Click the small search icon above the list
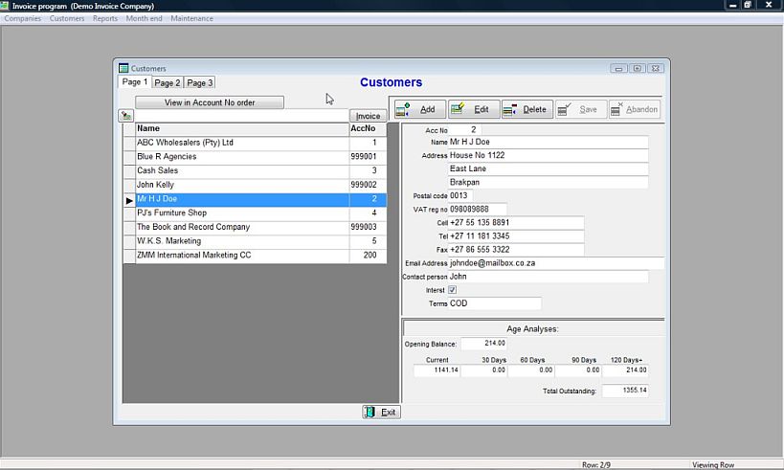This screenshot has width=784, height=470. (126, 116)
